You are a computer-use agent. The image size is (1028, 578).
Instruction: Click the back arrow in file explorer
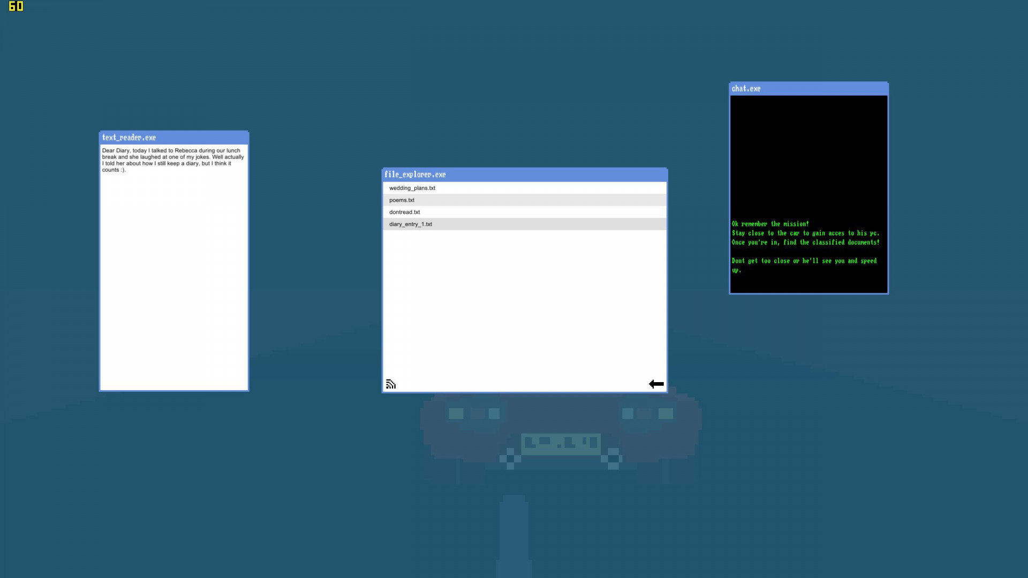click(656, 384)
